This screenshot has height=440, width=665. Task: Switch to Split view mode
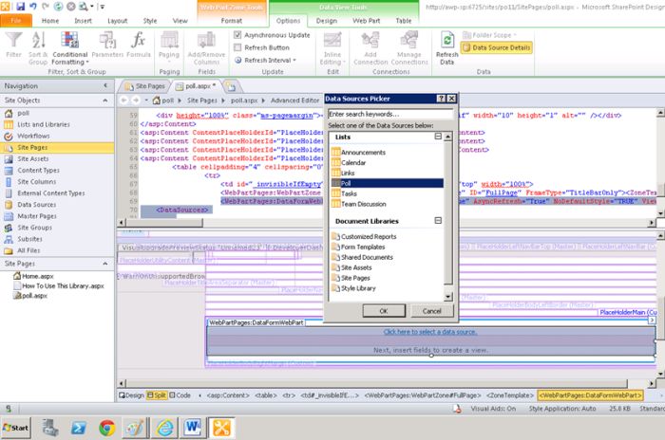point(159,394)
